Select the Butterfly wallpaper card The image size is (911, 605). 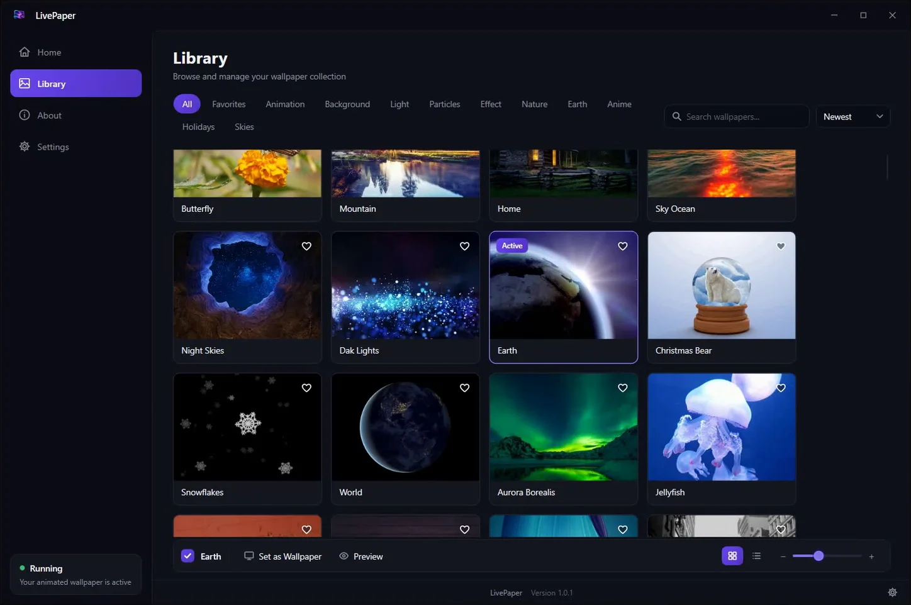point(247,185)
